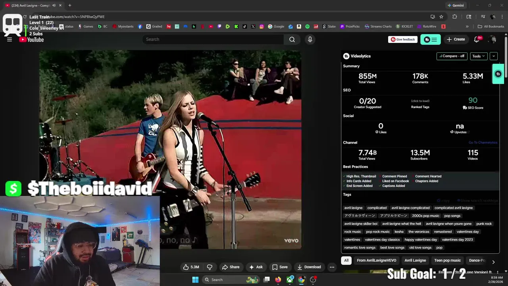This screenshot has height=286, width=508.
Task: Click '2000s pop music' tag
Action: (425, 216)
